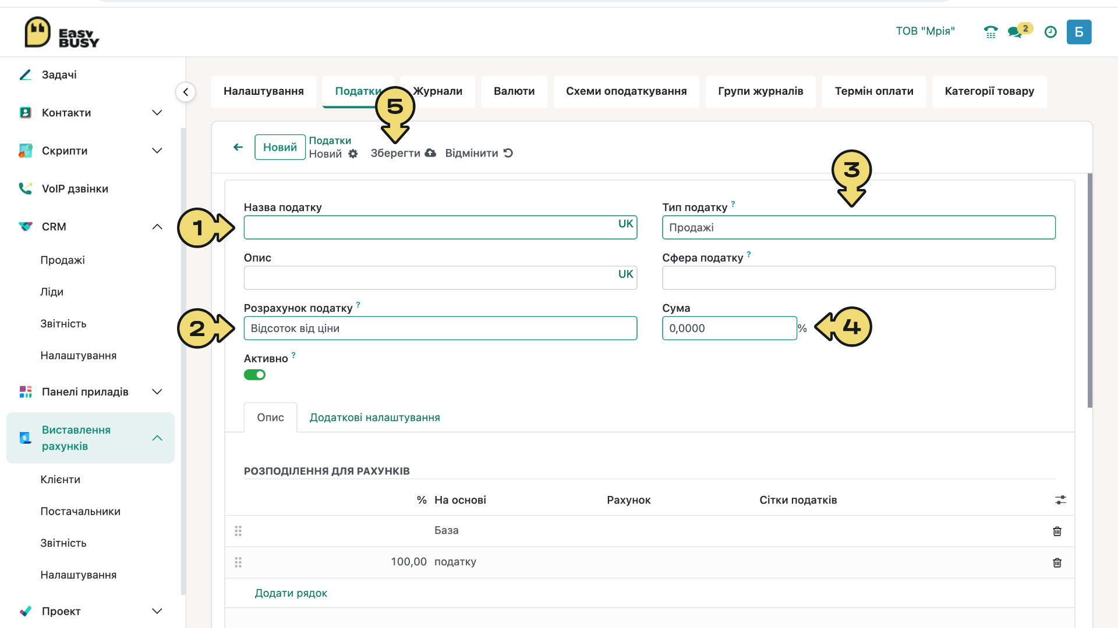
Task: Switch to the Валюти tab
Action: [514, 91]
